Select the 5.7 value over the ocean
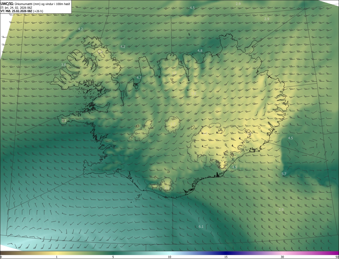339x259 pixels. point(284,174)
